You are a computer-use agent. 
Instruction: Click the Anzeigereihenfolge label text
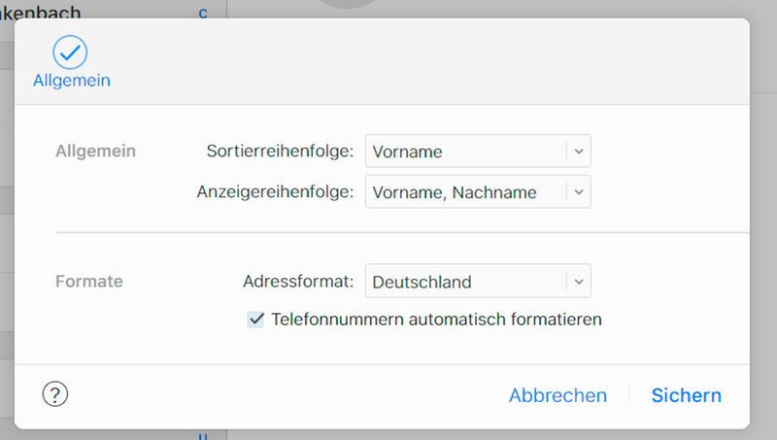click(275, 191)
